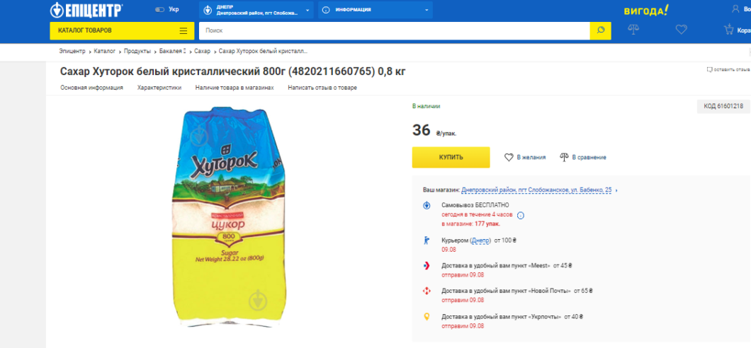Switch to the Характеристики tab
This screenshot has width=751, height=348.
click(159, 88)
